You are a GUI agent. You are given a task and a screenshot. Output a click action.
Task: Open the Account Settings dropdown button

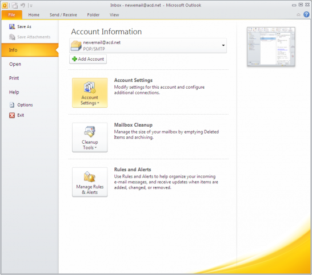click(x=90, y=93)
